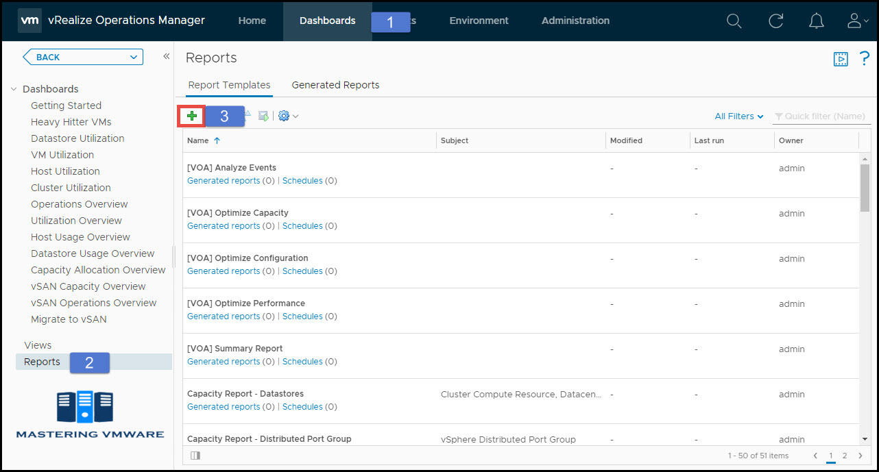Viewport: 879px width, 472px height.
Task: Open Generated reports for Capacity Report - Datastores
Action: [224, 407]
